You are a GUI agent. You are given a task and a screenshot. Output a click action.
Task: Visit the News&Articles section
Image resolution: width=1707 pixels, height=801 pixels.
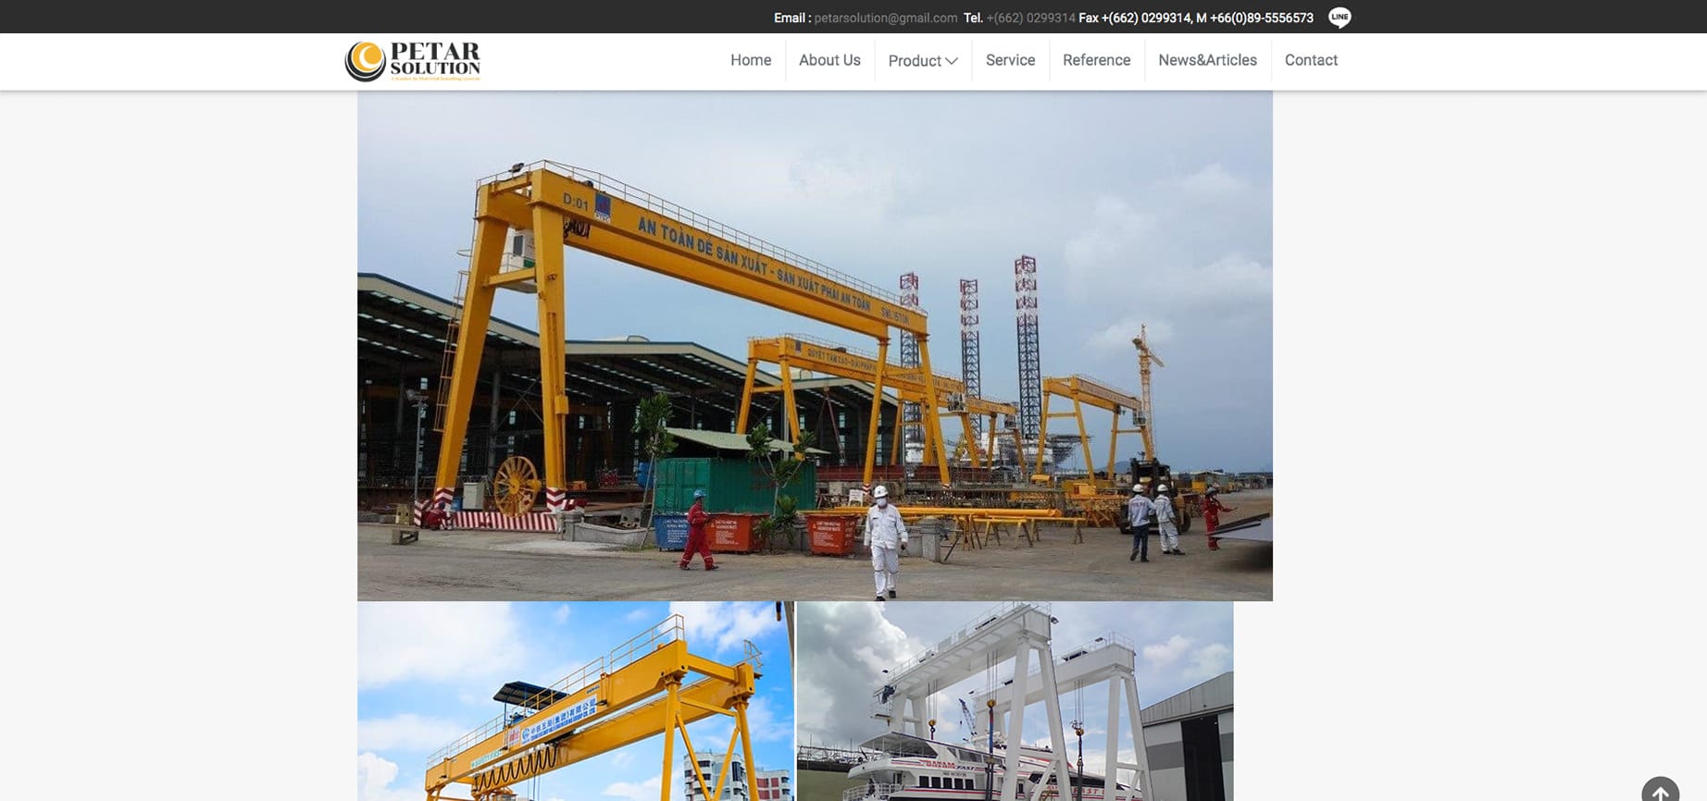click(1207, 60)
